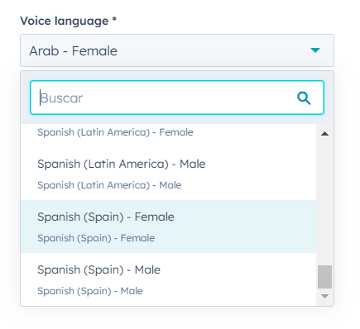Open the Arab - Female select box
The height and width of the screenshot is (329, 360).
tap(177, 50)
